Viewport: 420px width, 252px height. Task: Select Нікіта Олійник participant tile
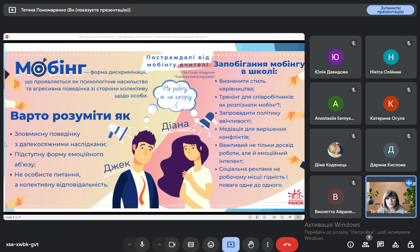(391, 57)
